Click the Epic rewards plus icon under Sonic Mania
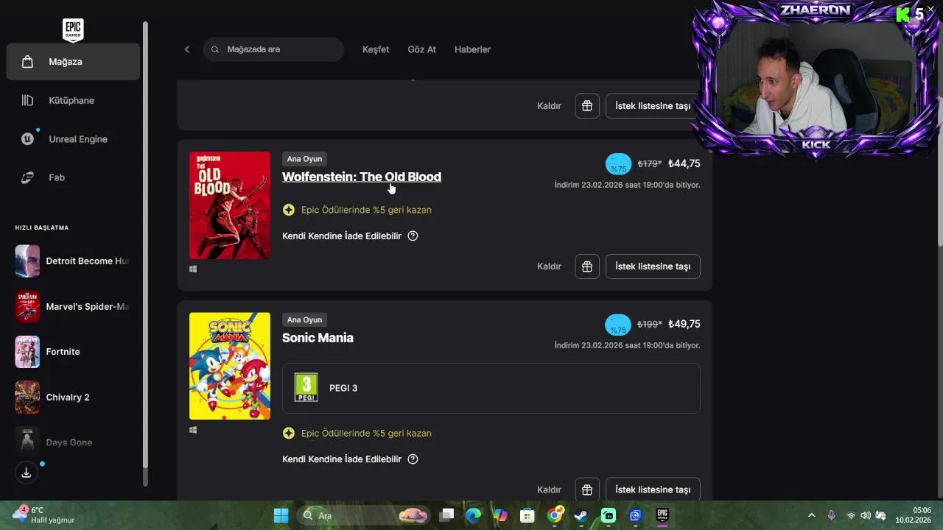The width and height of the screenshot is (943, 530). pyautogui.click(x=288, y=433)
